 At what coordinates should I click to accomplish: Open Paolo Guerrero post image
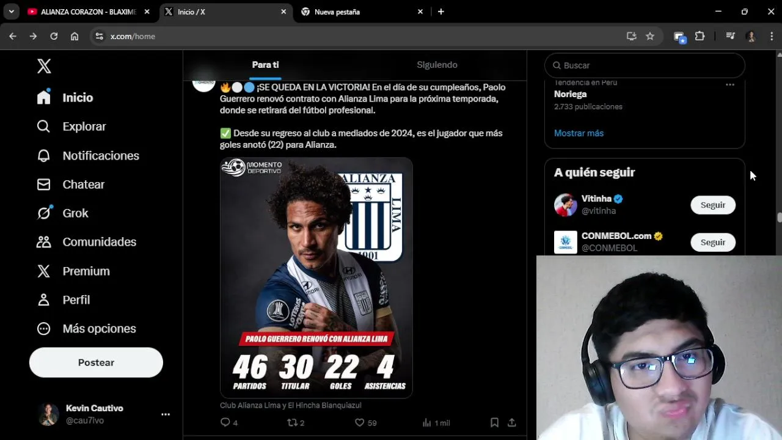316,278
